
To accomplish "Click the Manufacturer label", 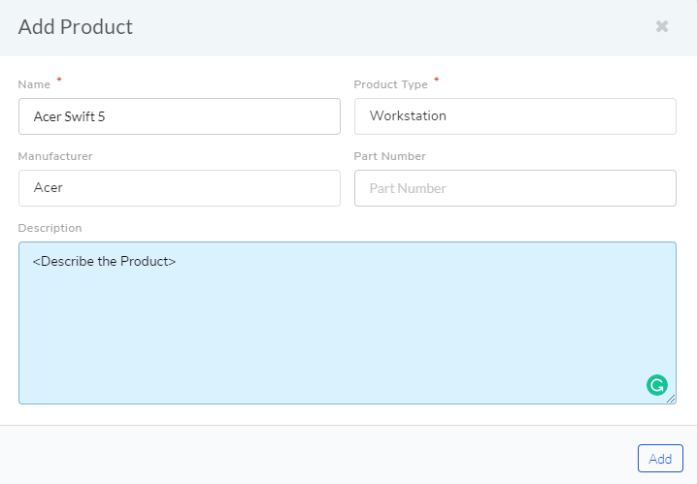I will (55, 156).
